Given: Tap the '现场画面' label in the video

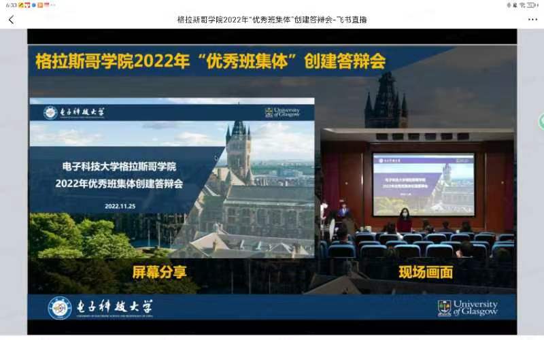Looking at the screenshot, I should click(426, 273).
